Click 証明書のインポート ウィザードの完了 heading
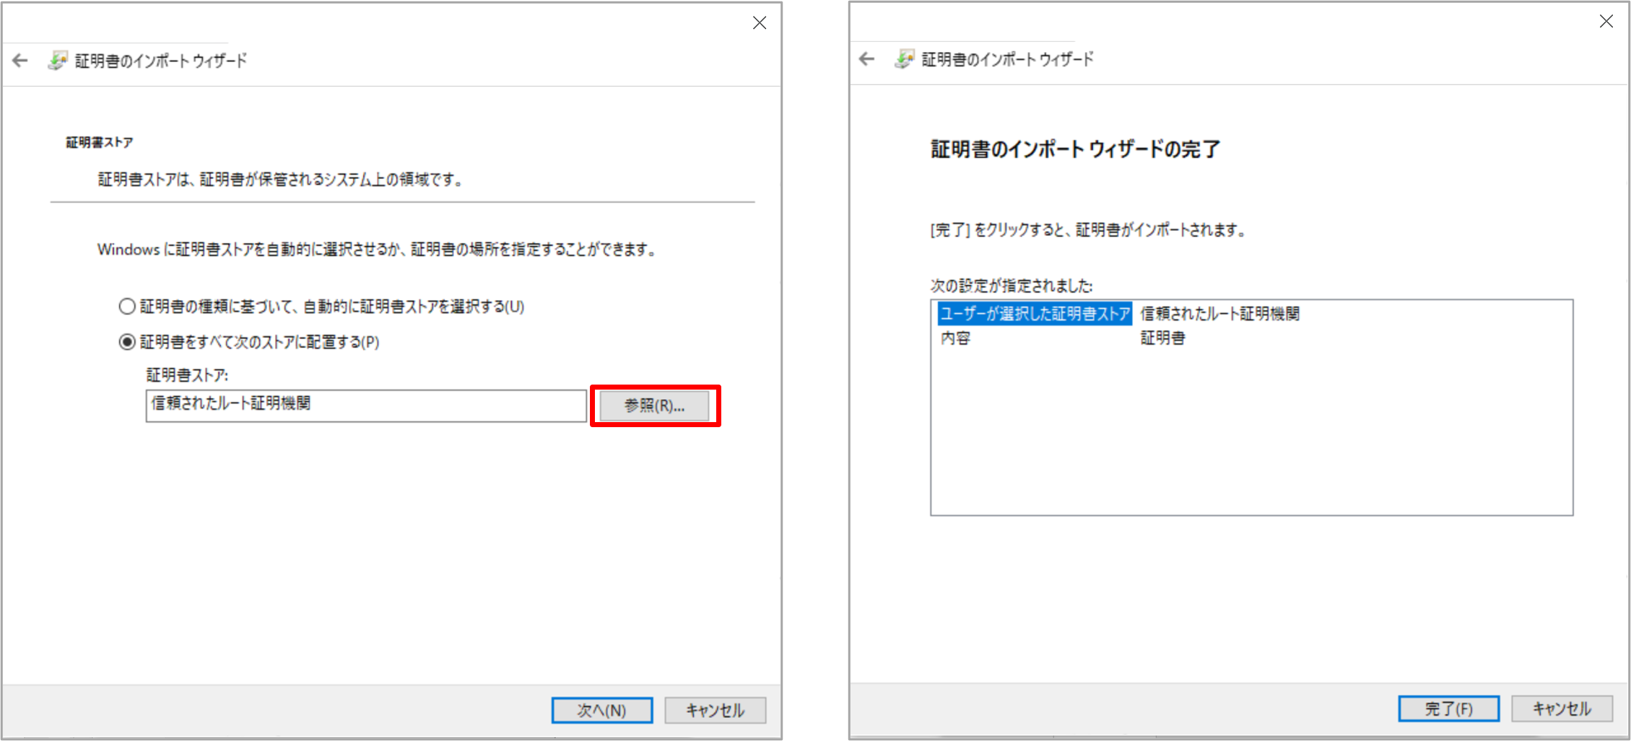The image size is (1631, 741). (1076, 149)
